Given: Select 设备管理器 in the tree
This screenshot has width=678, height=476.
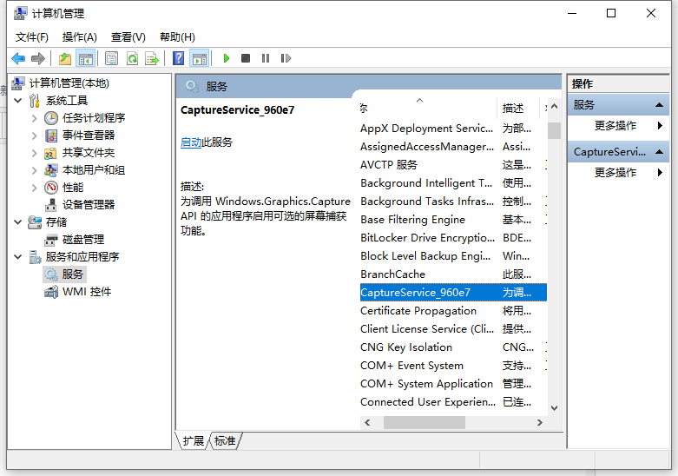Looking at the screenshot, I should click(x=88, y=205).
